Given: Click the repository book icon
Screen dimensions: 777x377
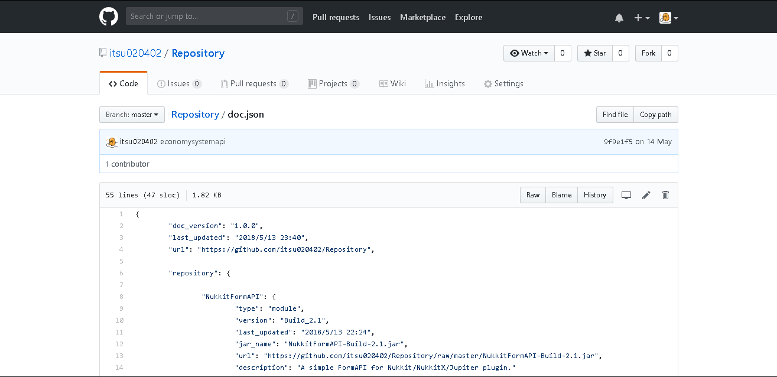Looking at the screenshot, I should [x=103, y=53].
